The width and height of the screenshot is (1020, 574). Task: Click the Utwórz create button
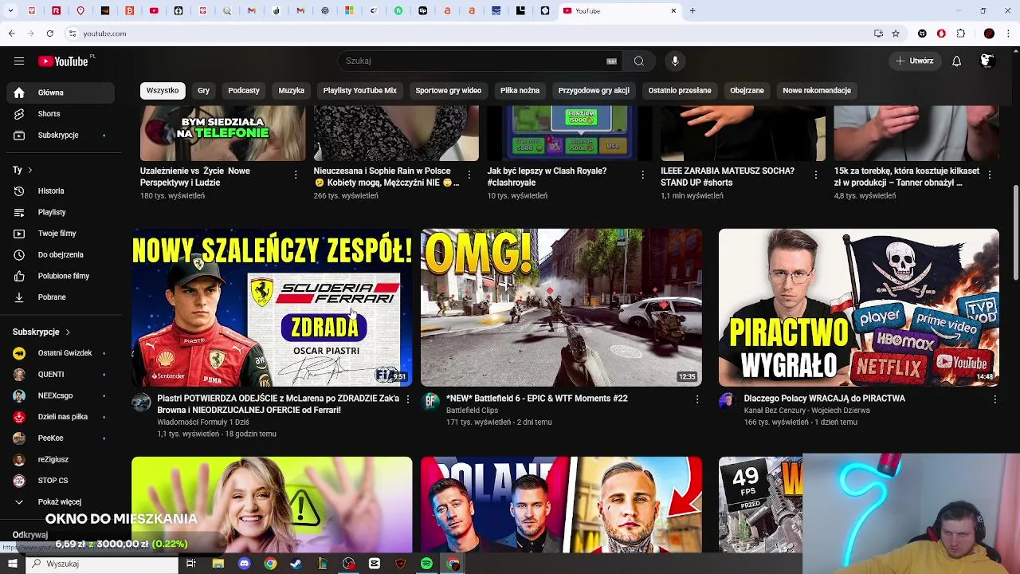tap(915, 61)
